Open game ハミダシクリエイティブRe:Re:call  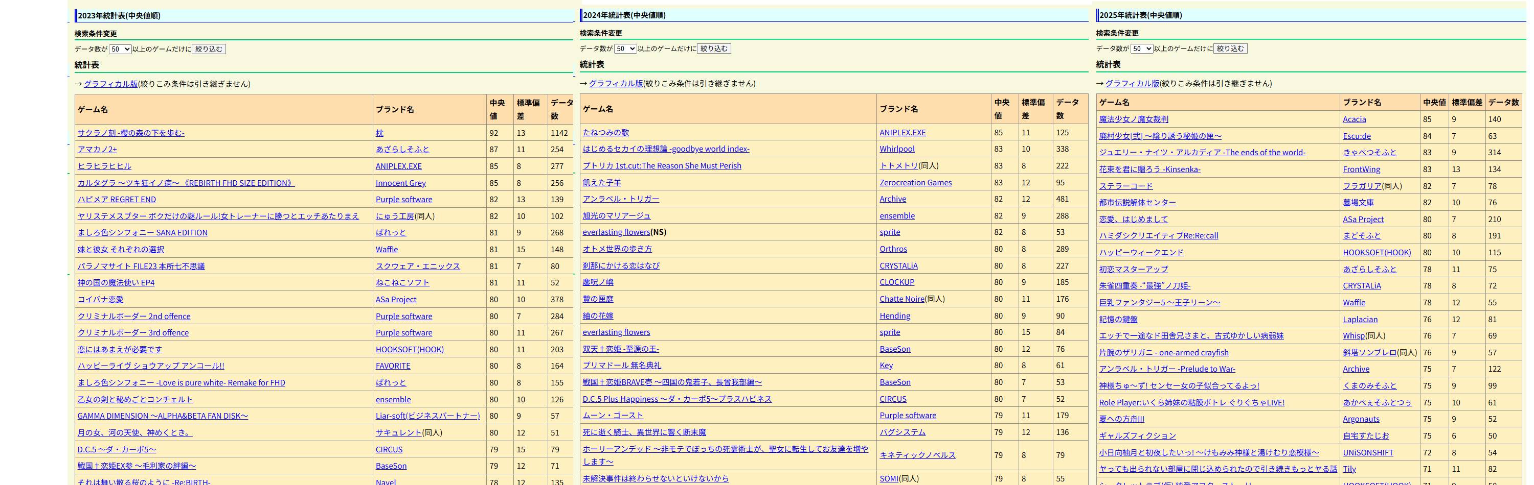(x=1158, y=236)
